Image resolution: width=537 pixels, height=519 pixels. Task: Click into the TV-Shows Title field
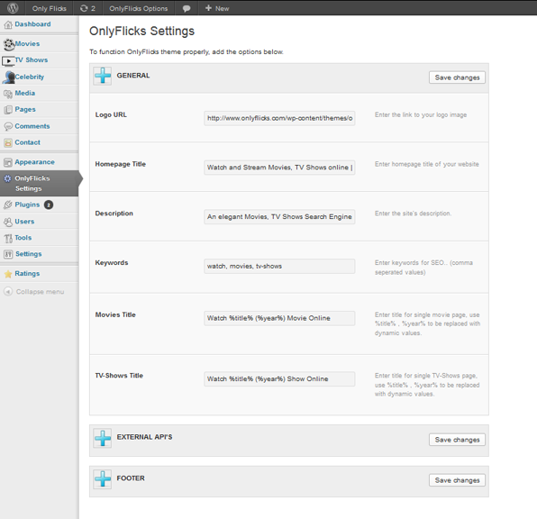279,378
